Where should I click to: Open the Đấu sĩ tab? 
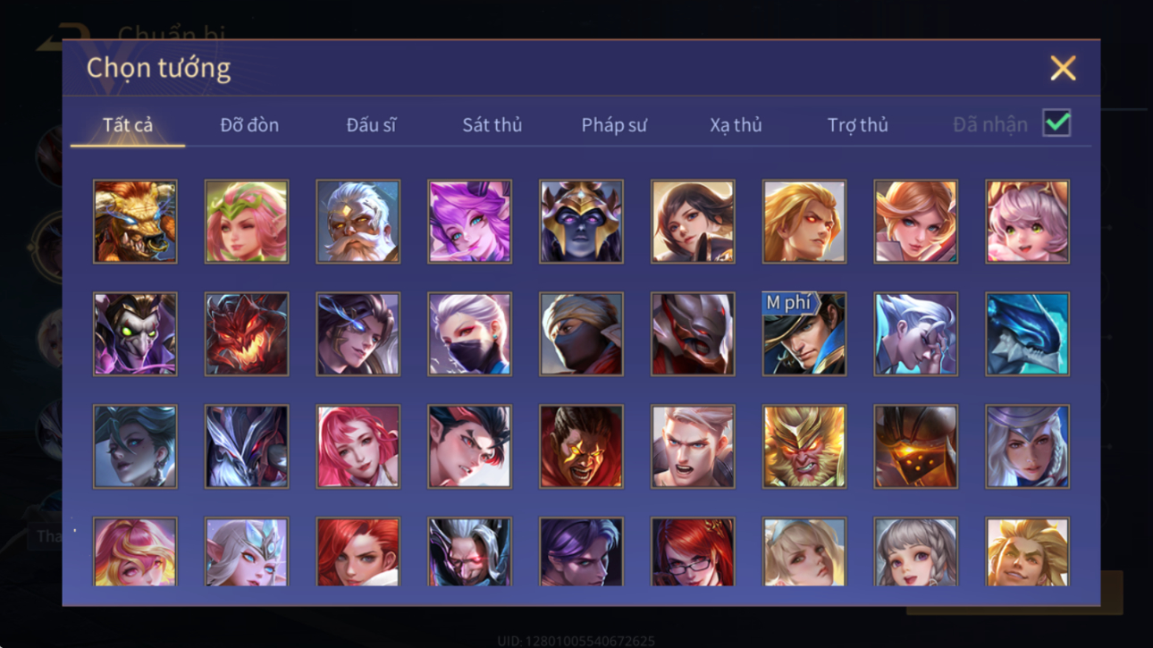pos(371,125)
